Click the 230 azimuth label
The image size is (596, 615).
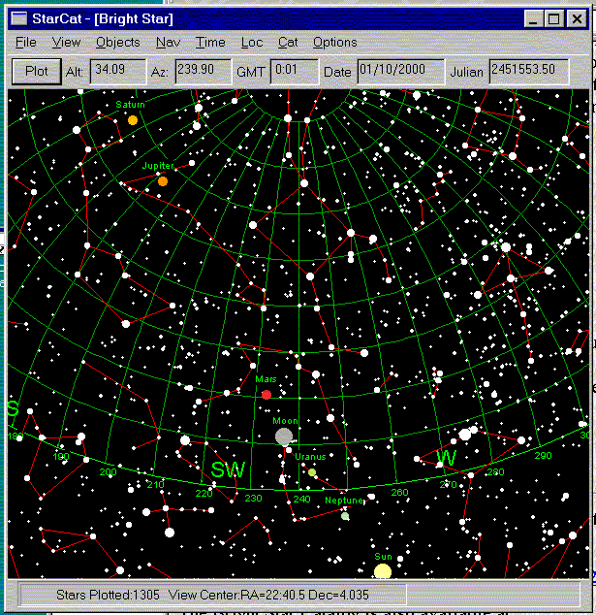(x=253, y=499)
